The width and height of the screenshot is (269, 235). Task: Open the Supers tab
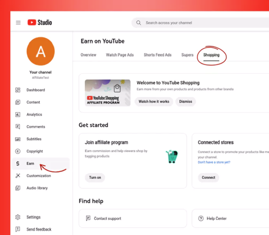(187, 55)
